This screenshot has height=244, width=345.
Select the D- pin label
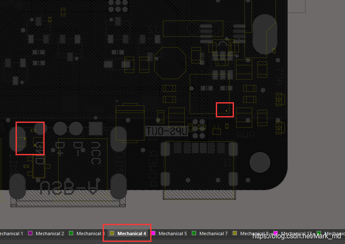77,149
